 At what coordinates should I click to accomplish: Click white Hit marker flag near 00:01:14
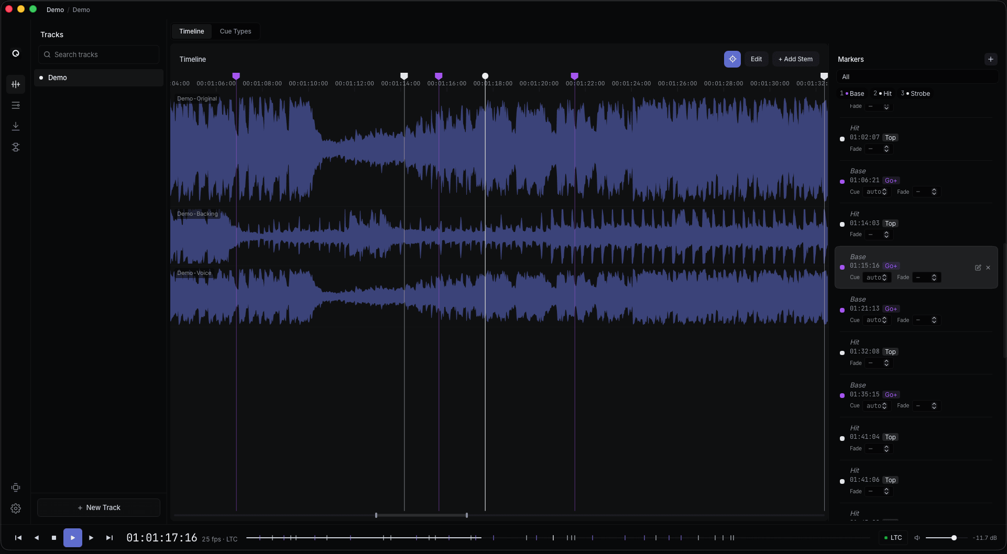coord(404,76)
